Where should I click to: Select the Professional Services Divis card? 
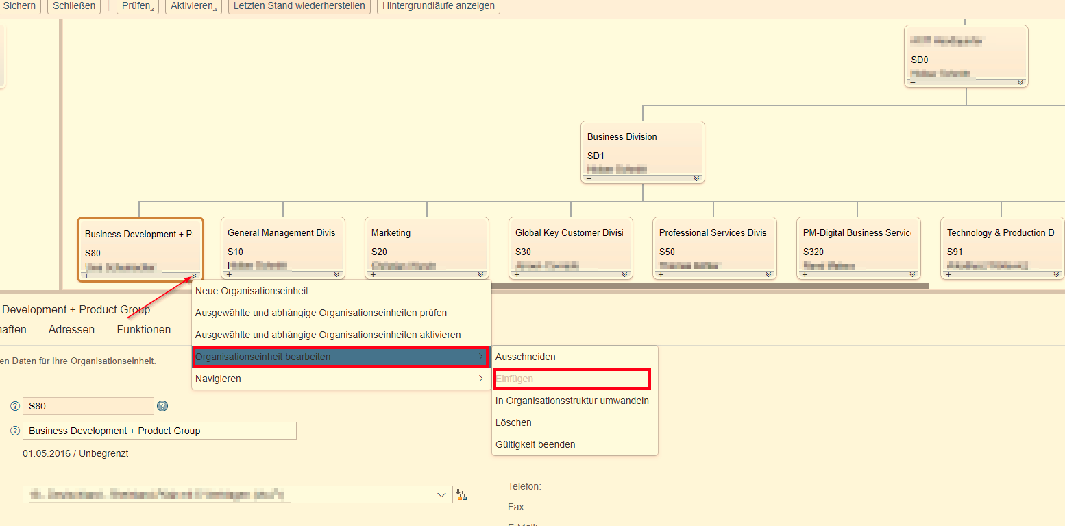(715, 248)
